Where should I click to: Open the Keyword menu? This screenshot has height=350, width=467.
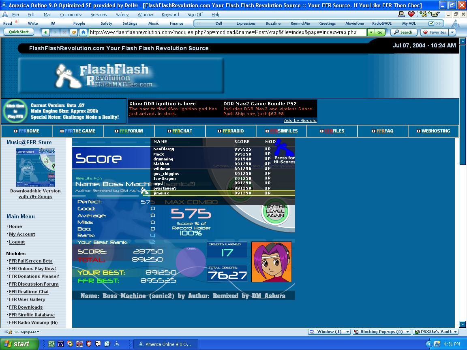pyautogui.click(x=170, y=15)
